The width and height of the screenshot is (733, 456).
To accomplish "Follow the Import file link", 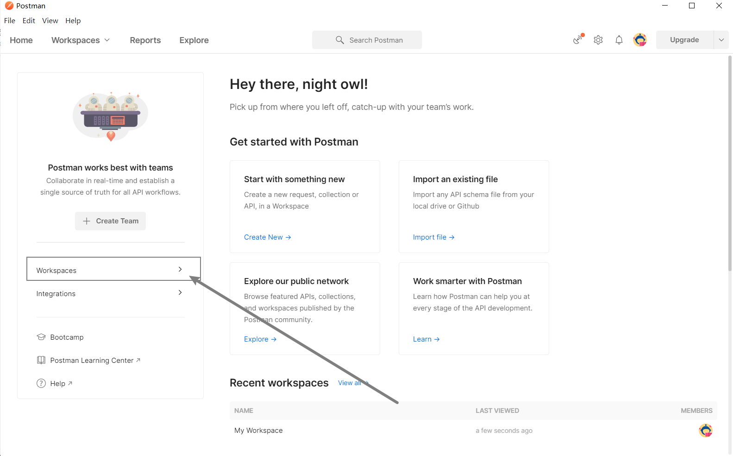I will [x=434, y=237].
